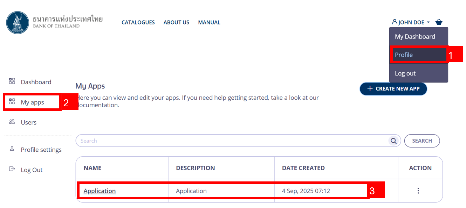Click the My apps grid icon
The width and height of the screenshot is (466, 208).
point(12,102)
